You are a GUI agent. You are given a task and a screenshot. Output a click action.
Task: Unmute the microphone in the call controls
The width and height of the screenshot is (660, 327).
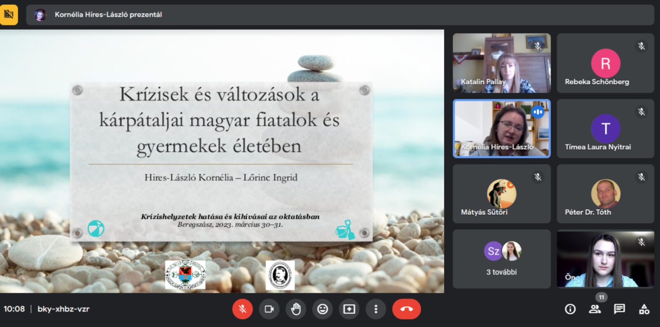click(242, 309)
